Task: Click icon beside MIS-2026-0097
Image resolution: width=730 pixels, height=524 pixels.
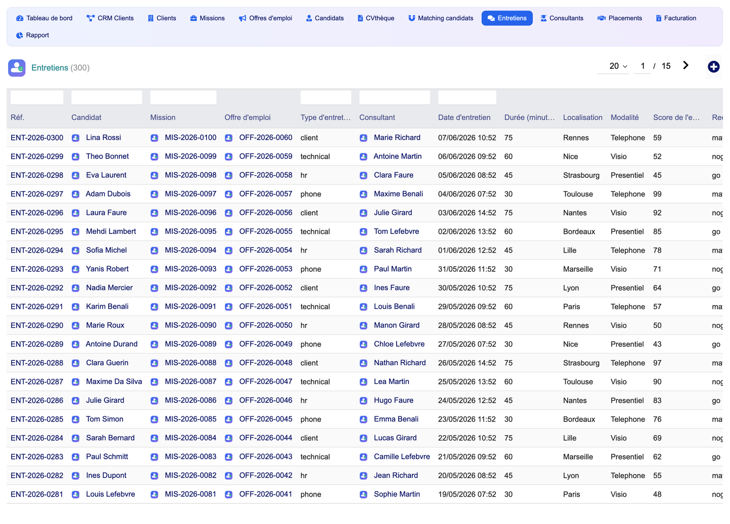Action: point(155,194)
